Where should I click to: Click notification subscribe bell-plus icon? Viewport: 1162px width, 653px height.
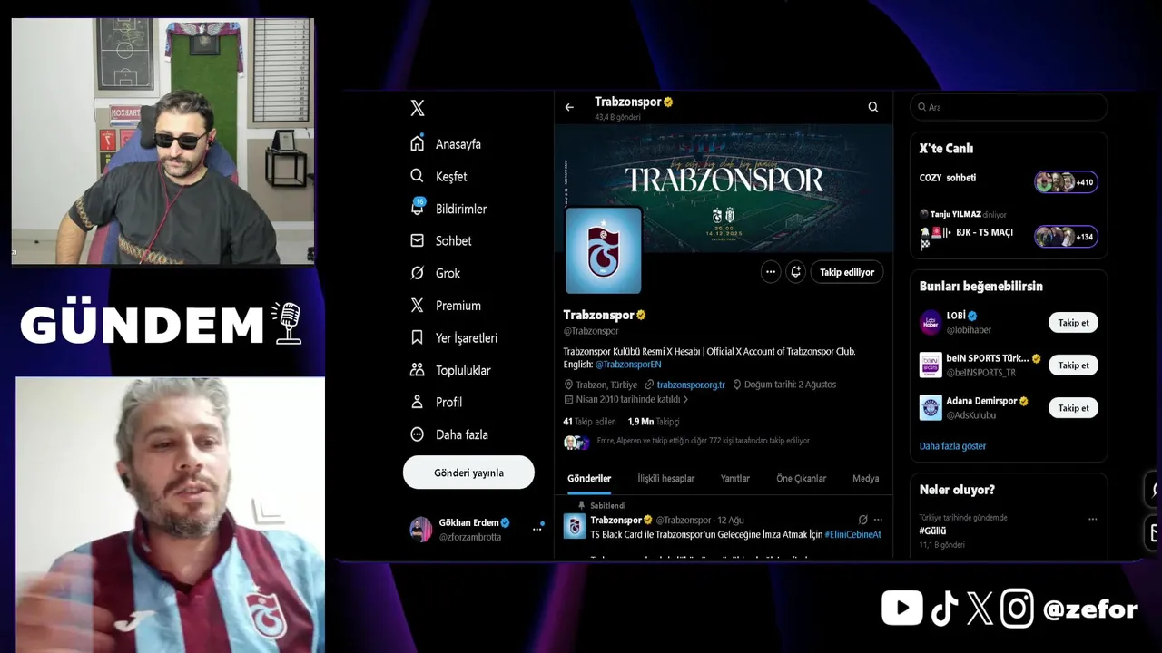(x=796, y=272)
